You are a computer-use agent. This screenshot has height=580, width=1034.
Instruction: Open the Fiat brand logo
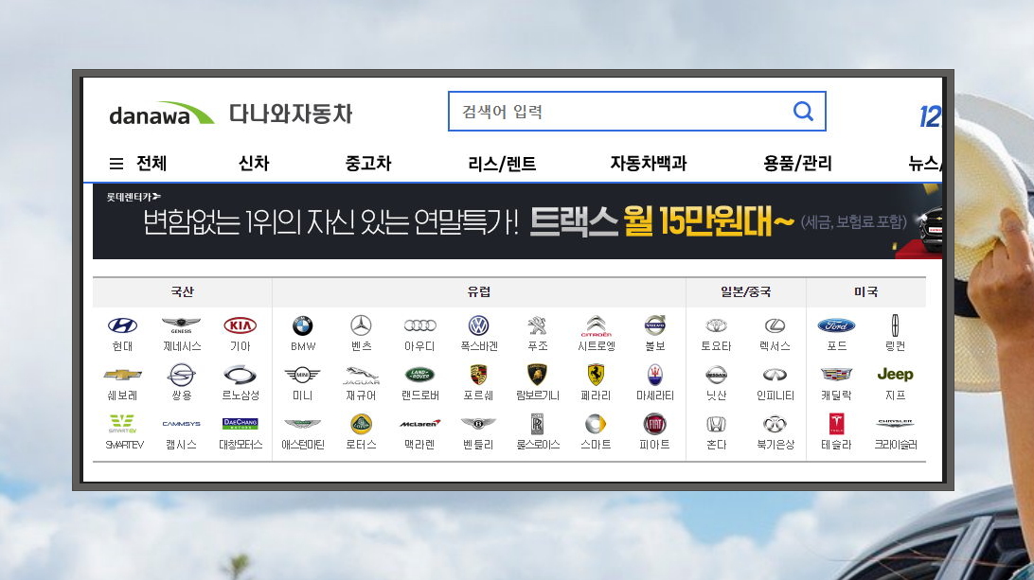(x=655, y=424)
